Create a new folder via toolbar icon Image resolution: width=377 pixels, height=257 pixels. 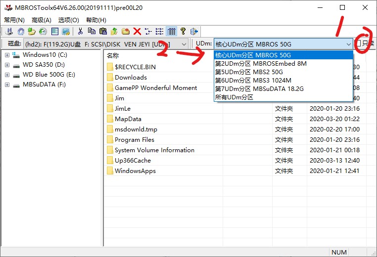click(126, 31)
